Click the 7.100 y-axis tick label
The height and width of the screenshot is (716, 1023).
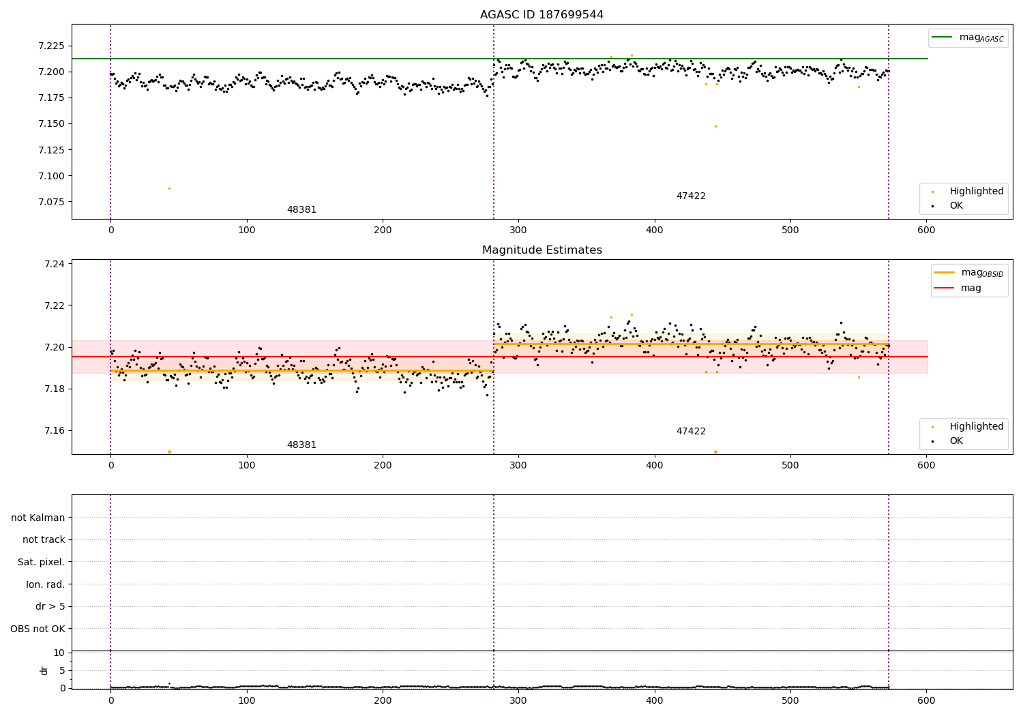(x=51, y=176)
